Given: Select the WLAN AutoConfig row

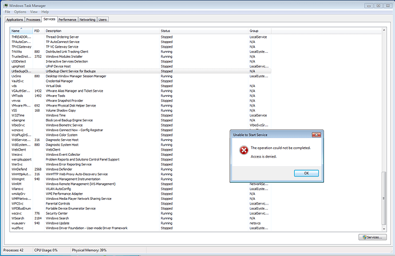Looking at the screenshot, I should (x=141, y=189).
